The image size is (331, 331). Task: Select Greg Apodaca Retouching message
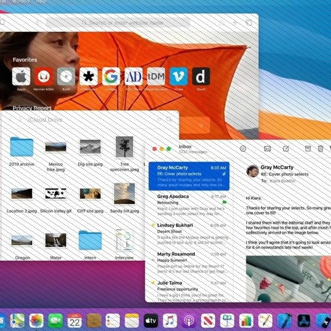189,205
